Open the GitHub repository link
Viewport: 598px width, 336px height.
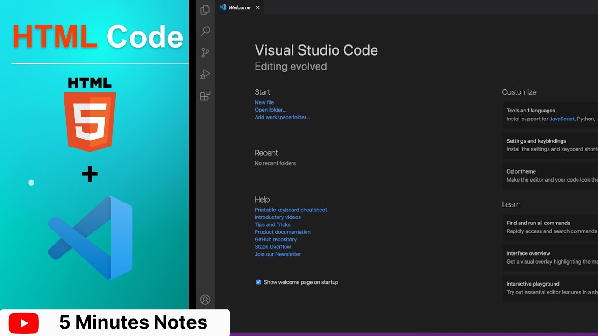(276, 239)
